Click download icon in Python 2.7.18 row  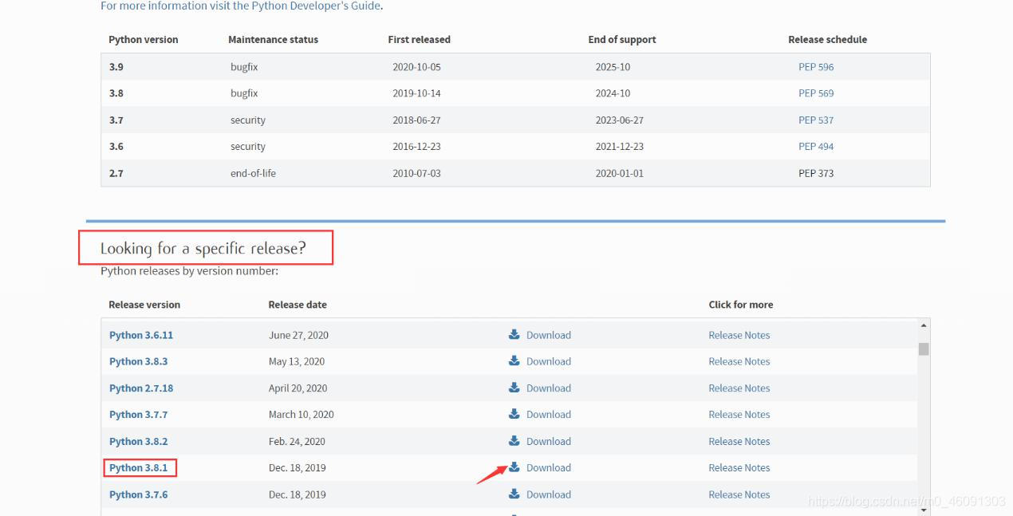pos(514,388)
